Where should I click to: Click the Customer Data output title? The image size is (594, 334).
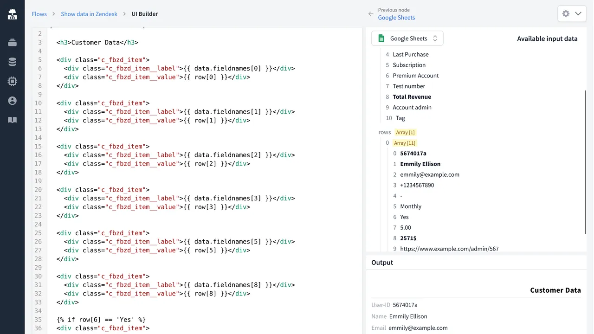click(555, 290)
